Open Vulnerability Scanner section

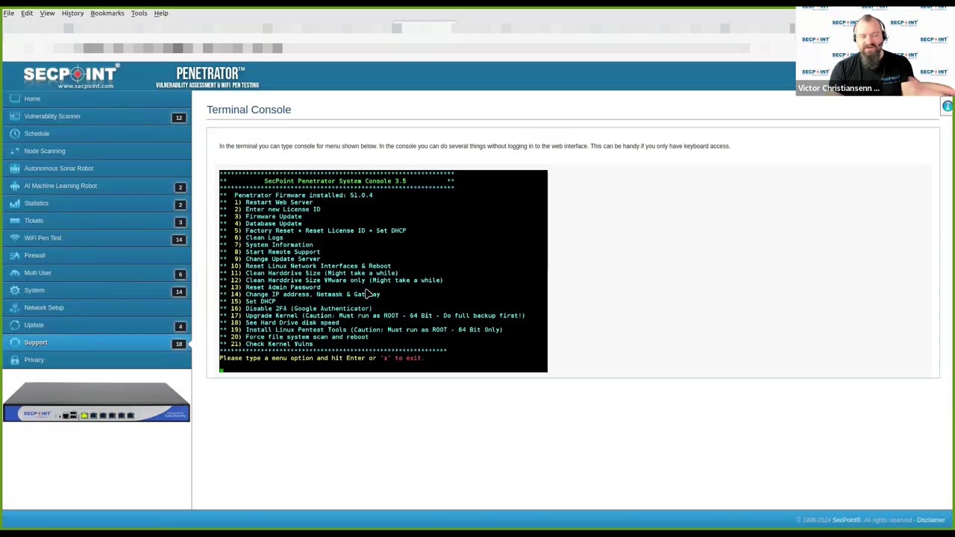point(52,116)
